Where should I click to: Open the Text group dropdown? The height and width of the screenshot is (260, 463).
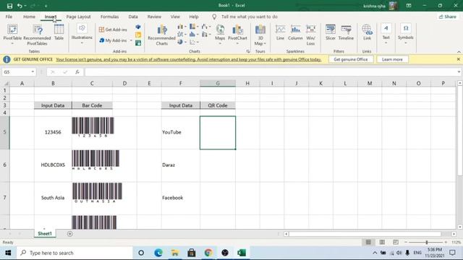click(386, 34)
